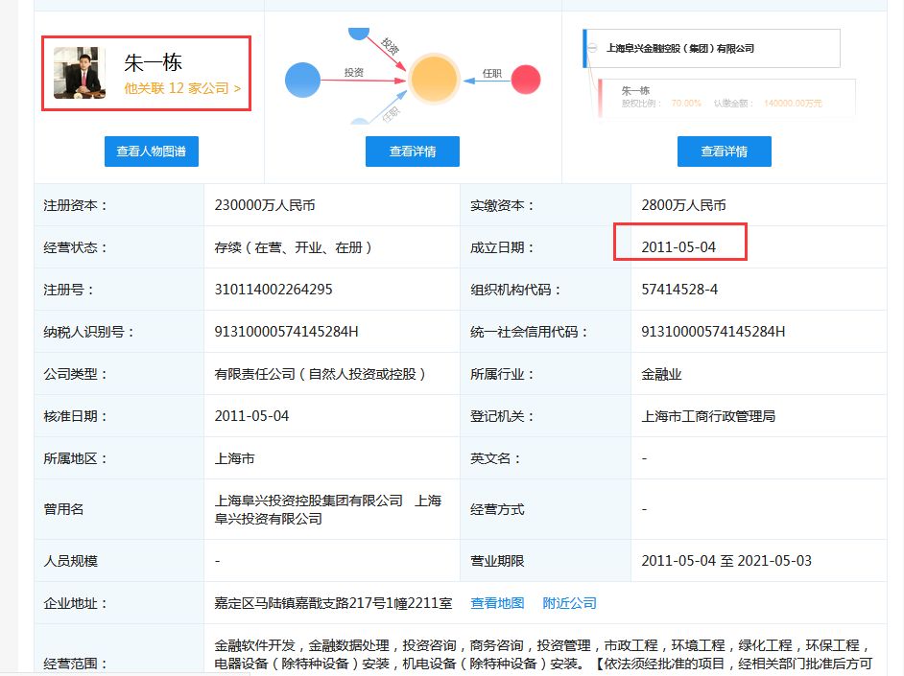Viewport: 904px width, 676px height.
Task: Click region value 上海市
Action: [x=235, y=458]
